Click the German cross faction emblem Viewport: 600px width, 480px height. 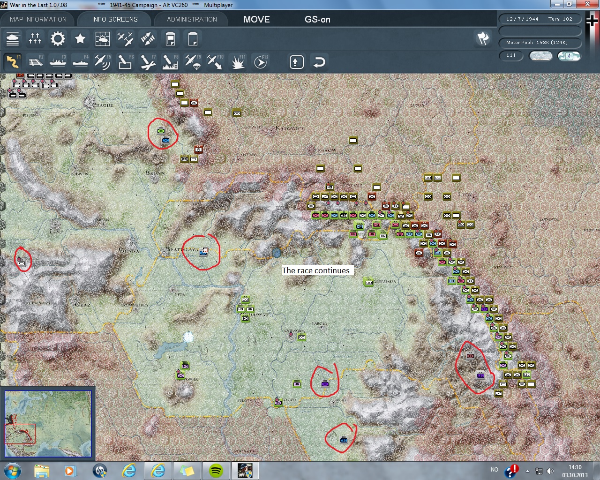592,21
